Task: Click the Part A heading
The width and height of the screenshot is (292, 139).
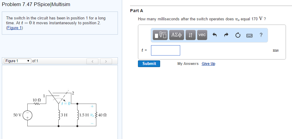Action: 136,11
